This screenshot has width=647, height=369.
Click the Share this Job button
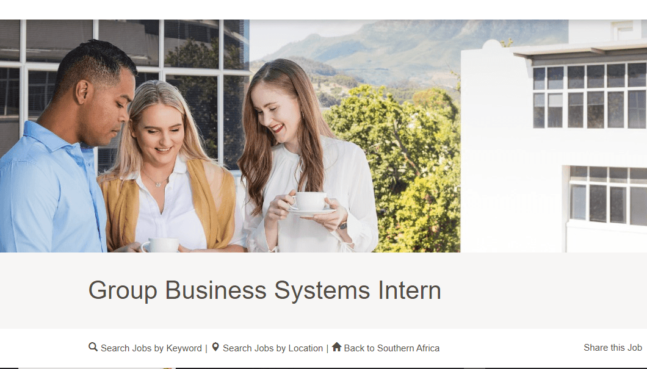pyautogui.click(x=612, y=348)
